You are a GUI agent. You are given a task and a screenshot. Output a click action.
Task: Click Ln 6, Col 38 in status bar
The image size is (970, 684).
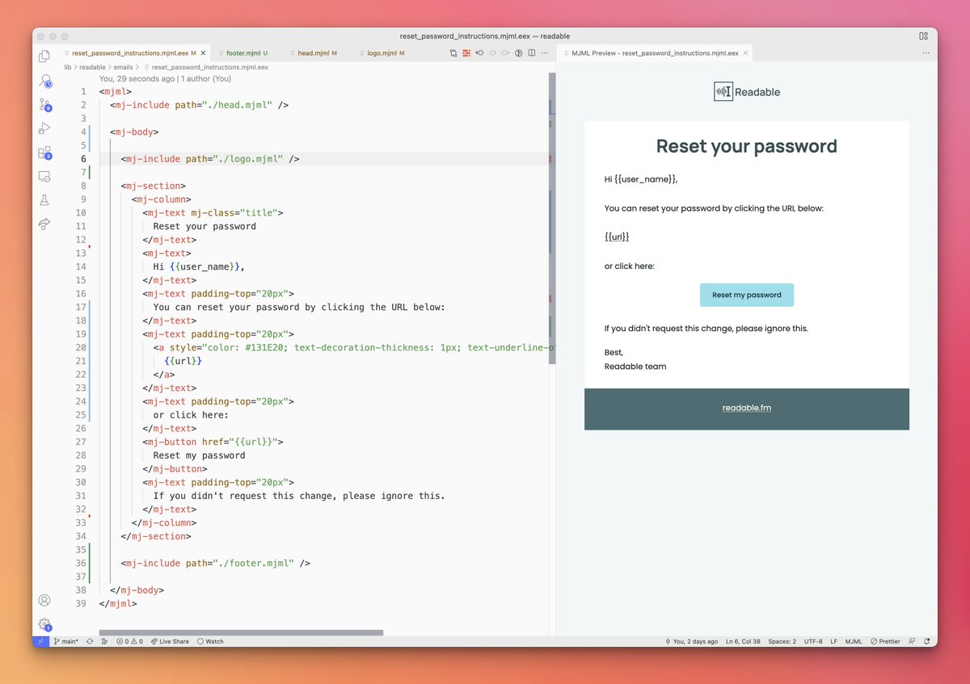point(742,641)
